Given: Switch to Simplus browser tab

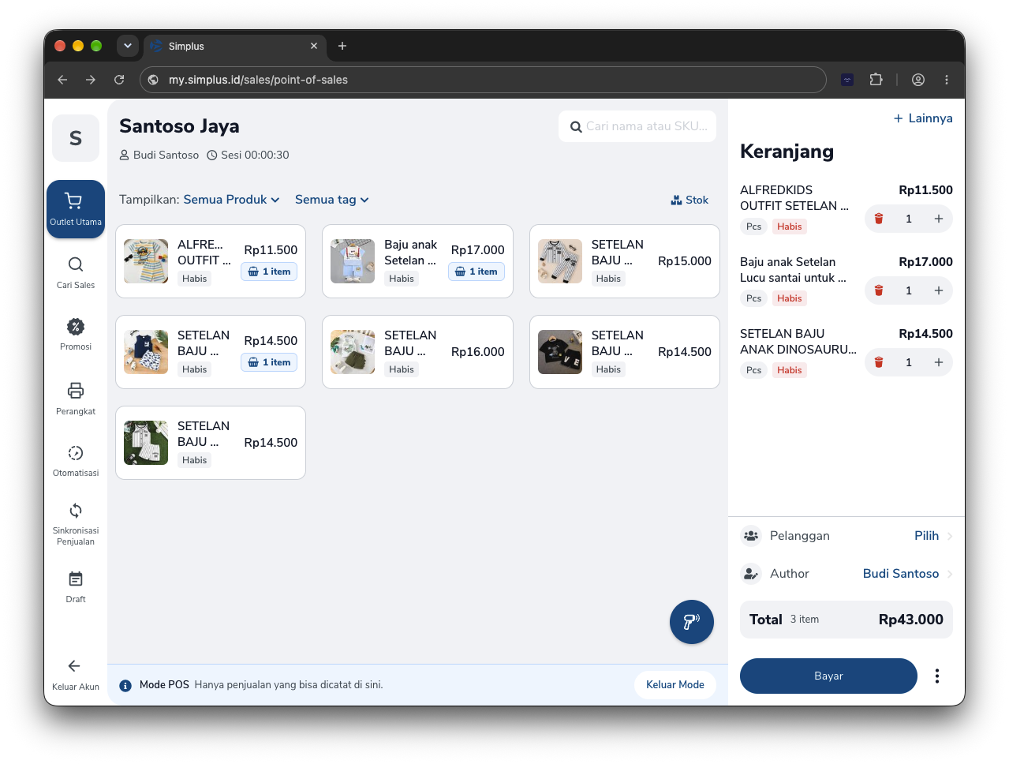Looking at the screenshot, I should (234, 46).
